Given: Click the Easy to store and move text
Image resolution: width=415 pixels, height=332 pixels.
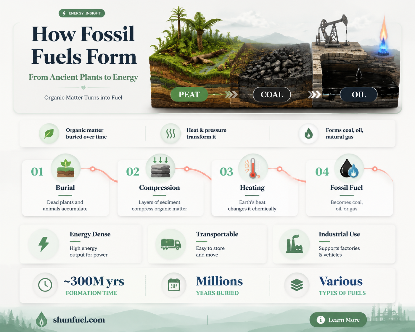Looking at the screenshot, I should coord(210,252).
